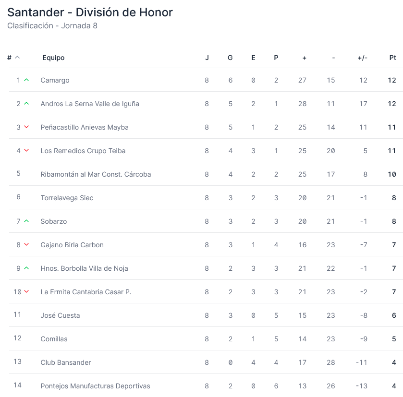403x397 pixels.
Task: Click the Club Bansander team name
Action: (x=66, y=362)
